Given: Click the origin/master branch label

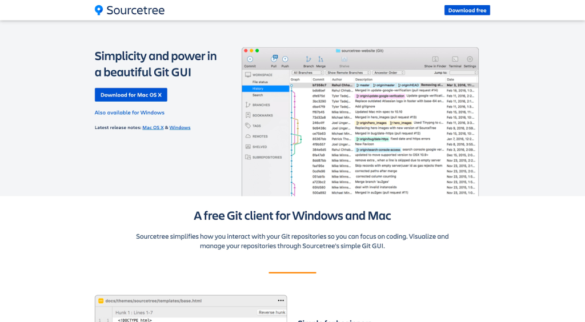Looking at the screenshot, I should [383, 85].
